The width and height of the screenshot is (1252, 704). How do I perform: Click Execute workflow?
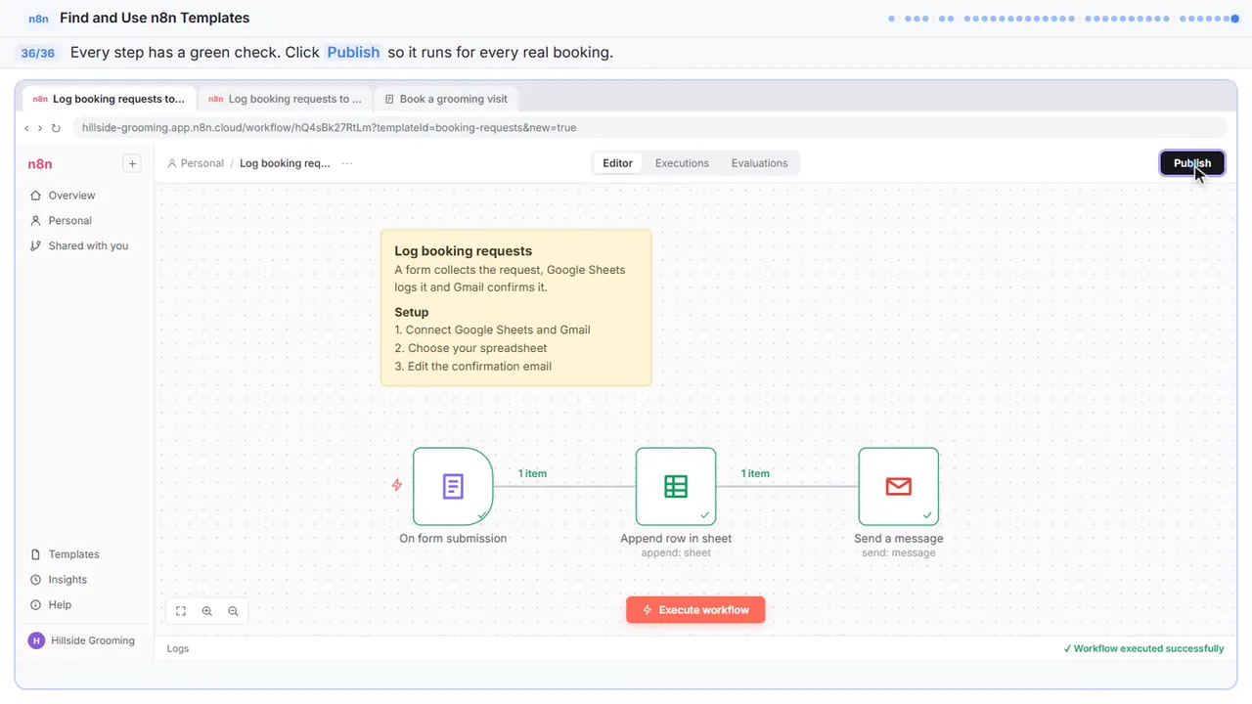[695, 610]
